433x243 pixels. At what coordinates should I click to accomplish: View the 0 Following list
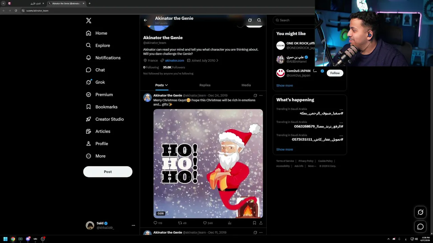tap(151, 67)
